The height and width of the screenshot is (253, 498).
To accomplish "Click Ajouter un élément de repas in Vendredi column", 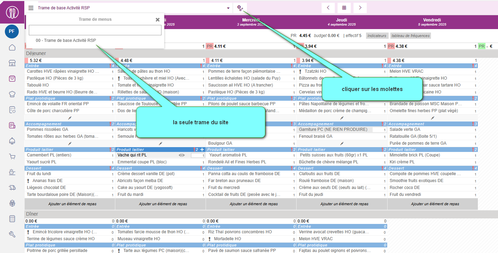I will click(x=435, y=204).
